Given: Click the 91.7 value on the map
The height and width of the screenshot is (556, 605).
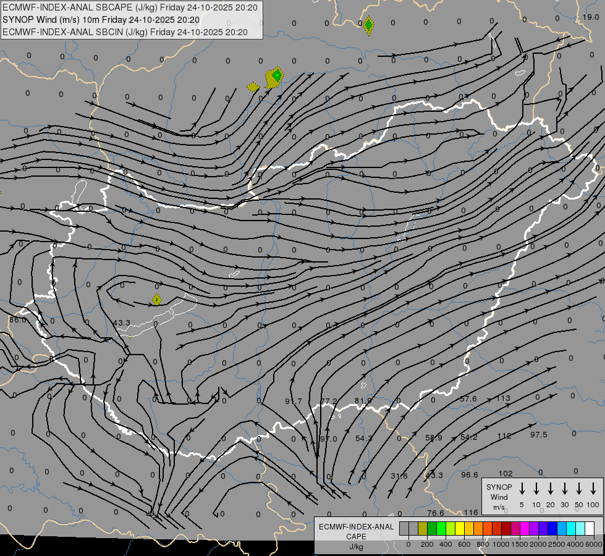Looking at the screenshot, I should [x=294, y=402].
